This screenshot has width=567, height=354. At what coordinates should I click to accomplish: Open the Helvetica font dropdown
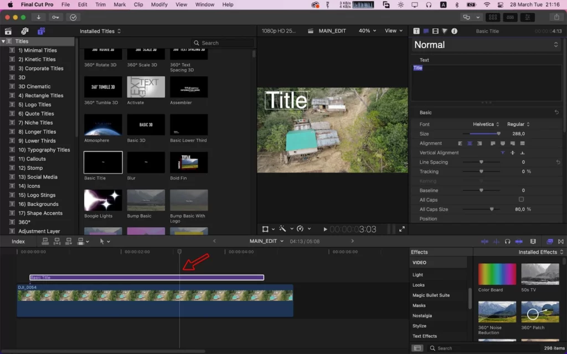[x=486, y=124]
